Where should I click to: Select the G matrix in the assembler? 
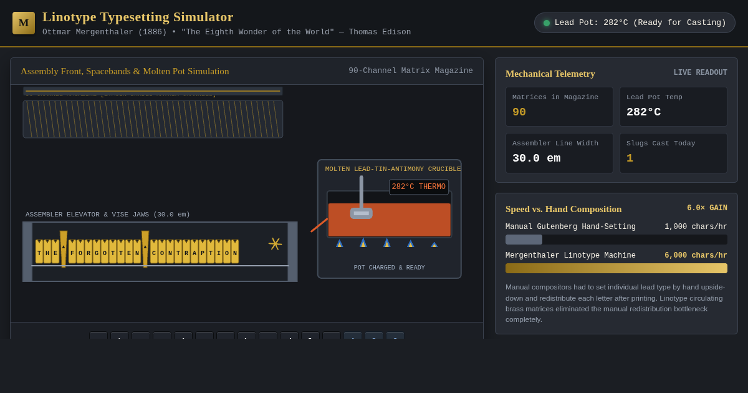point(97,251)
